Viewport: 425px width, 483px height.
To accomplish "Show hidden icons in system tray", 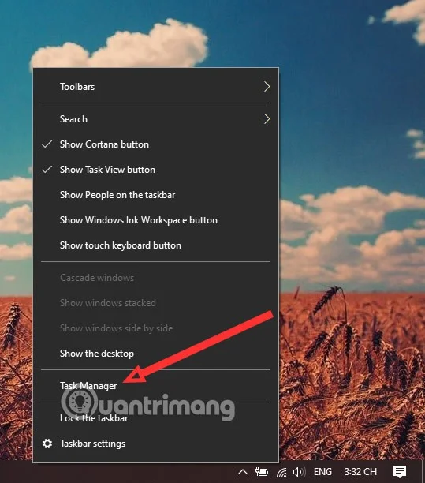I will click(243, 472).
